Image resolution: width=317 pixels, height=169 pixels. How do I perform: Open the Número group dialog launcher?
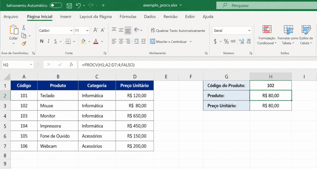(251, 53)
